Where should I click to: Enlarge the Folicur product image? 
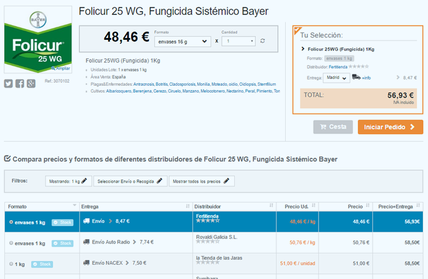tap(38, 39)
